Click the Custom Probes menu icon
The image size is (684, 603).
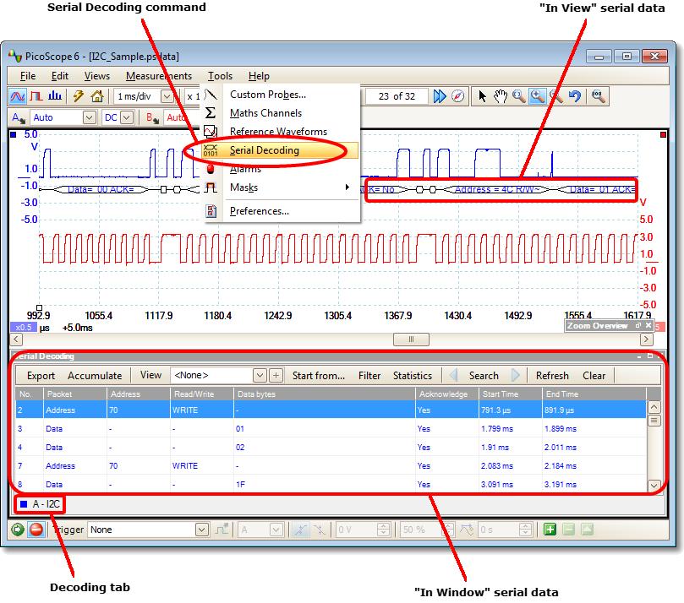[x=211, y=95]
